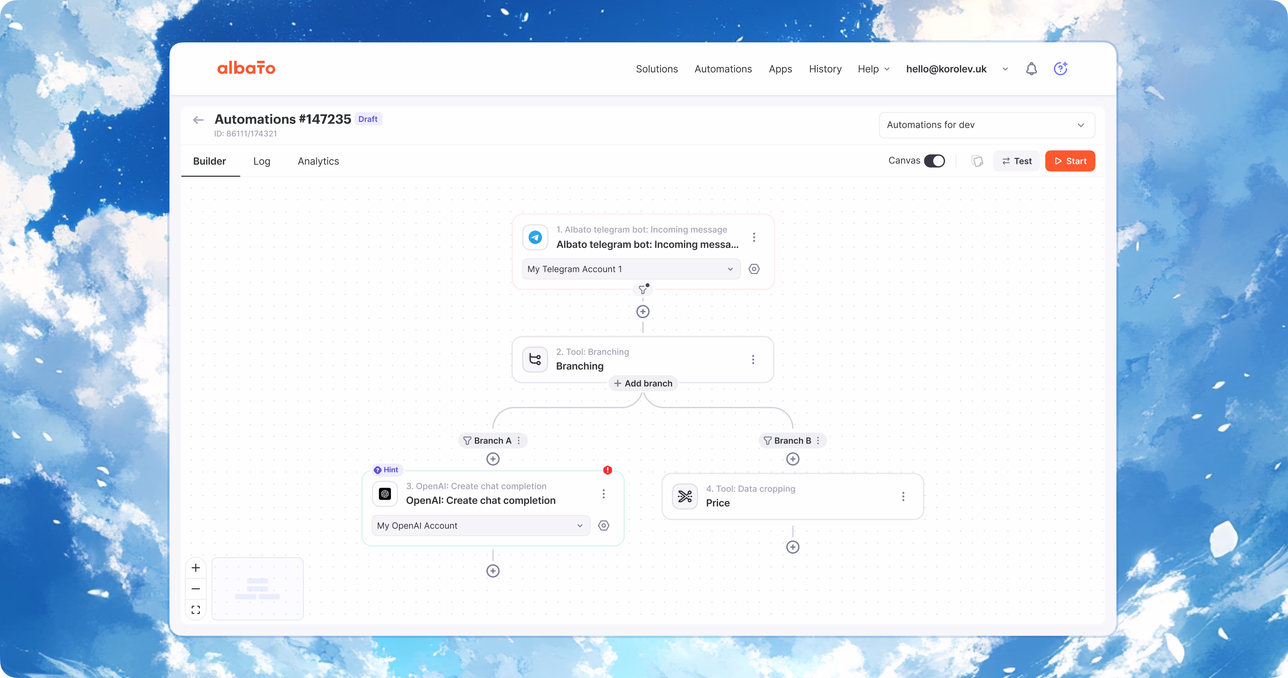Click the canvas minimap thumbnail

point(257,589)
